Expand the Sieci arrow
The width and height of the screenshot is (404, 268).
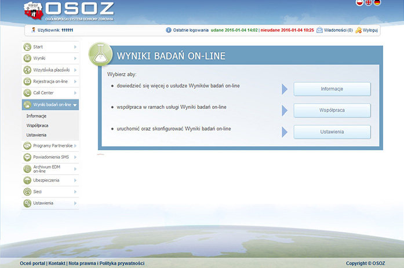pyautogui.click(x=75, y=192)
